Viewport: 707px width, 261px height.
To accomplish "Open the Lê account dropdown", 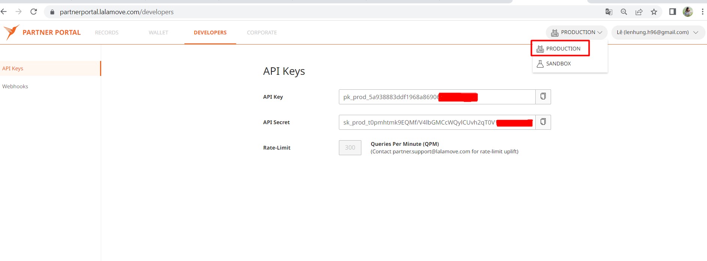I will tap(658, 33).
